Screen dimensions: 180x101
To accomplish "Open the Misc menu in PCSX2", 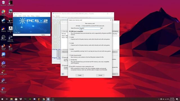I will point(28,16).
